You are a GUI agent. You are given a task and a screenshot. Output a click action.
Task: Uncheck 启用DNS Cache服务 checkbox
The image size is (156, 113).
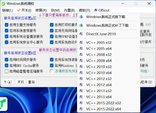(x=7, y=65)
